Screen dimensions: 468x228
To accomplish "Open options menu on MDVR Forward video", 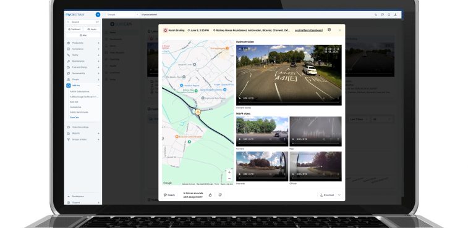I will (x=284, y=139).
